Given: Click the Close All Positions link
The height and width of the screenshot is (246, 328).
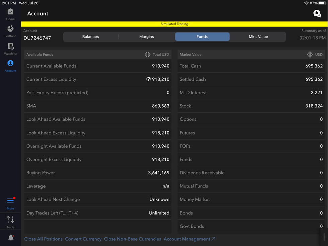Looking at the screenshot, I should (x=43, y=239).
